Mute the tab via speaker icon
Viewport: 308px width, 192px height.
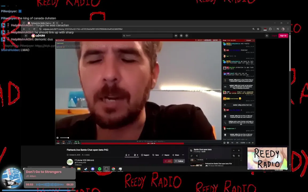(x=53, y=23)
